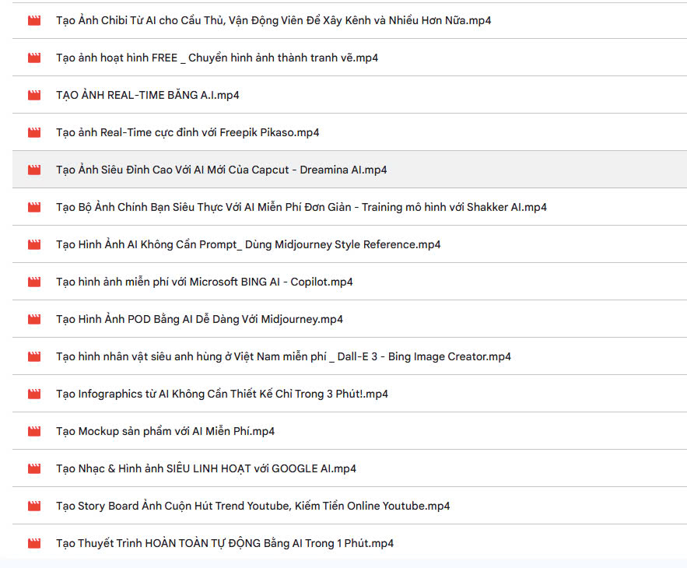687x568 pixels.
Task: Open Tạo Ảnh Siêu Đỉnh Cao Capcut file
Action: [349, 170]
